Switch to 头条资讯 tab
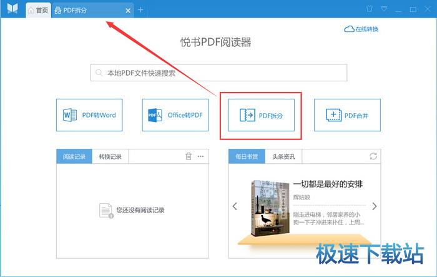This screenshot has height=277, width=437. (283, 156)
